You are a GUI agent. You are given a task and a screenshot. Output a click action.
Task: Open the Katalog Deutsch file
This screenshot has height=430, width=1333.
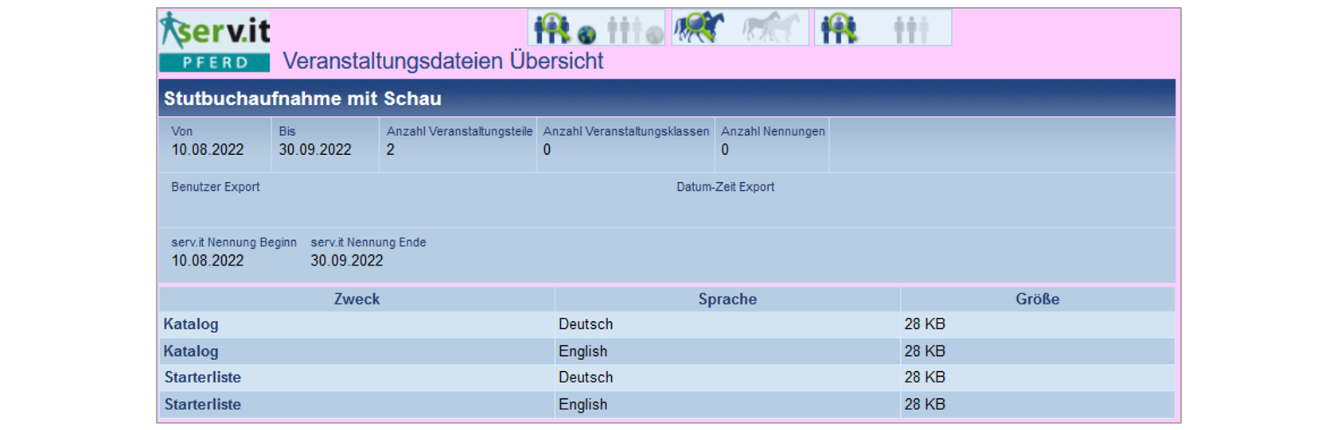[191, 324]
